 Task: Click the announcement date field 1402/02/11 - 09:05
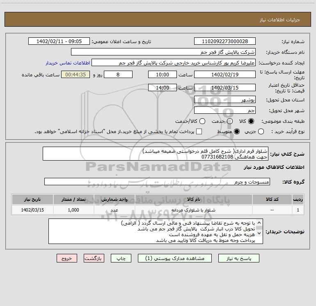[59, 41]
